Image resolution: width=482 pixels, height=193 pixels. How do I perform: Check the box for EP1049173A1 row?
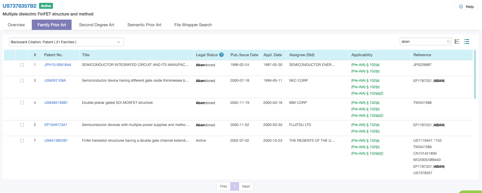[22, 125]
